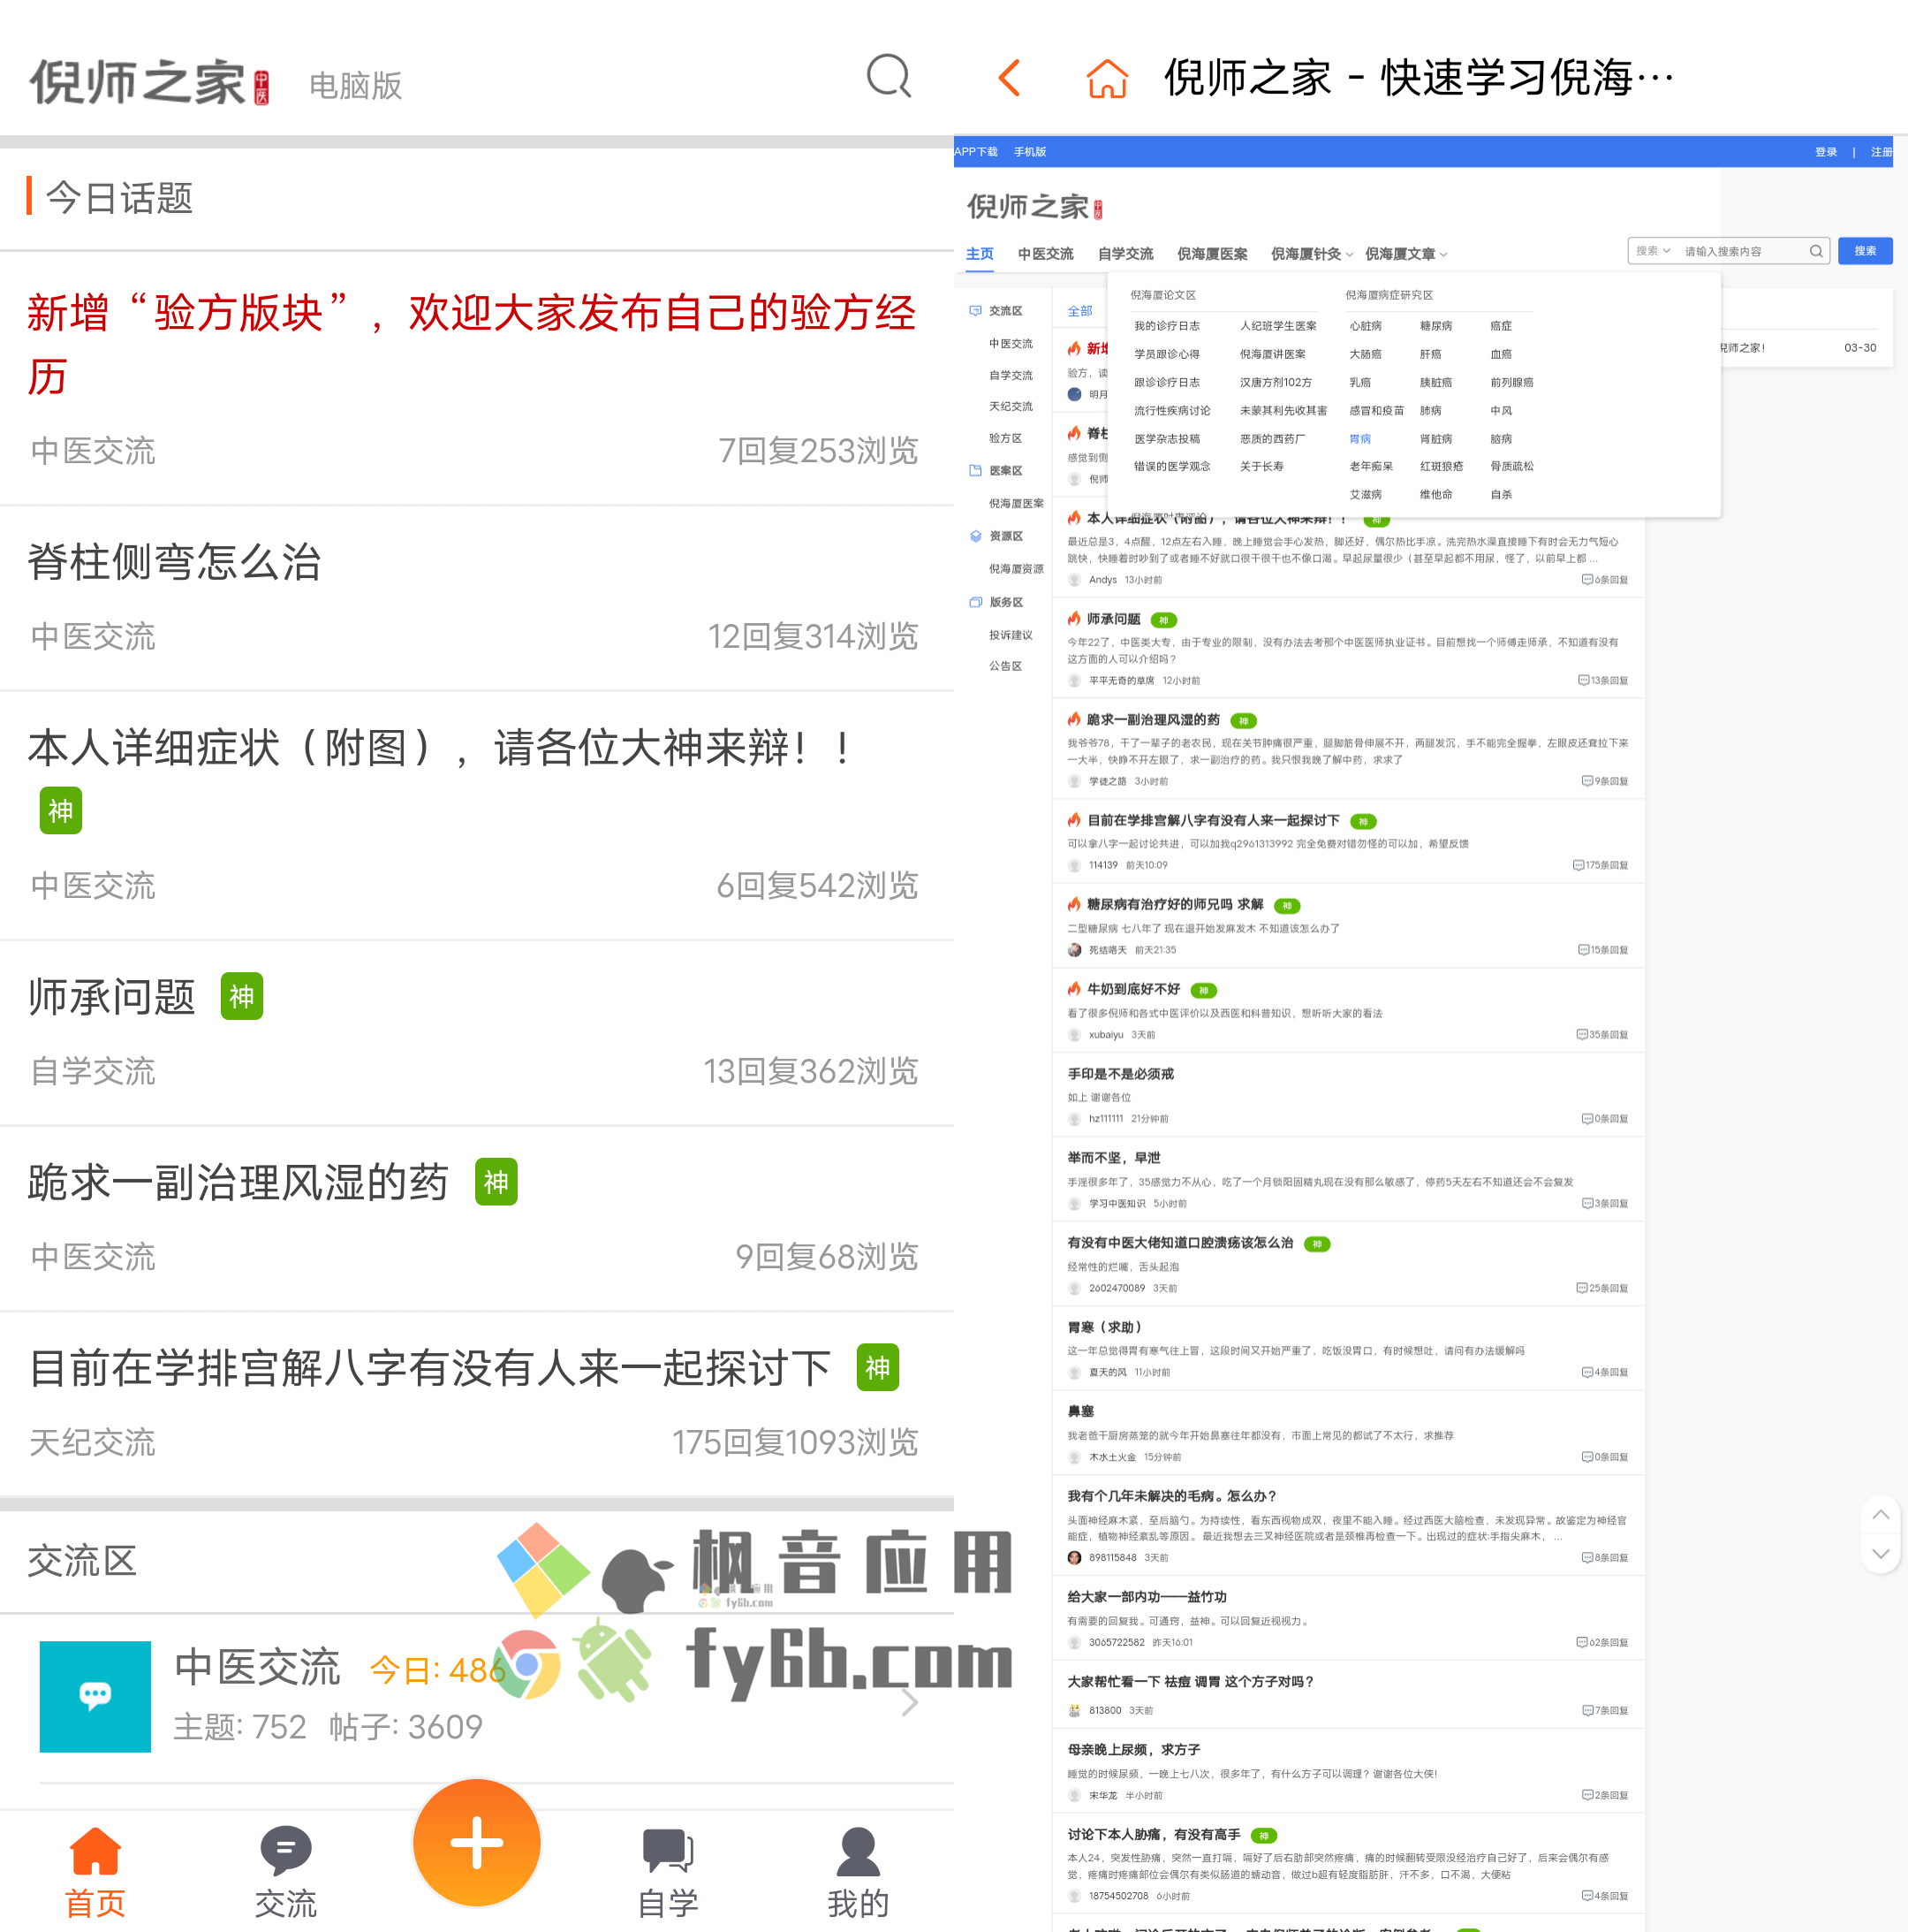Open the red 新增验方版块 announcement topic

pyautogui.click(x=472, y=344)
